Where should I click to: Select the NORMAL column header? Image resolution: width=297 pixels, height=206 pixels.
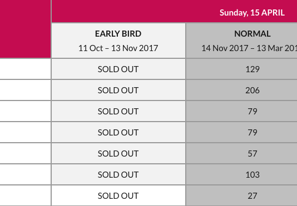click(x=253, y=34)
